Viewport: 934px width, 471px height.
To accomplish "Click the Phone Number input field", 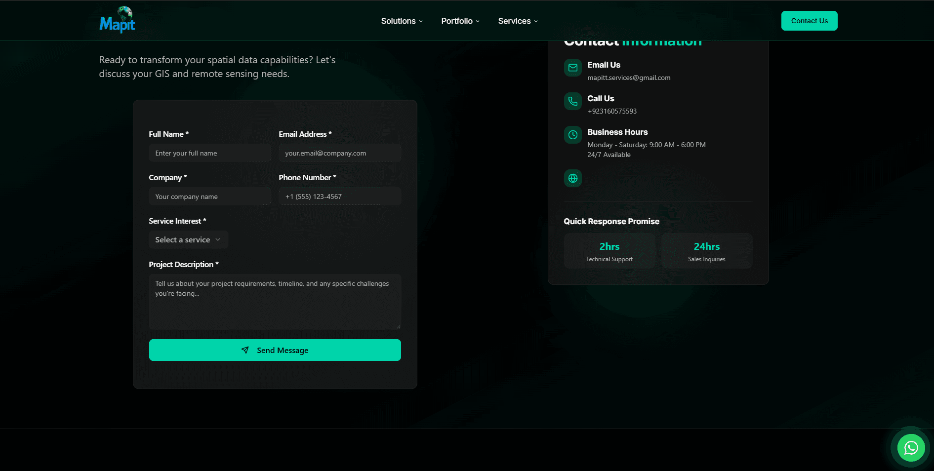I will [x=340, y=196].
